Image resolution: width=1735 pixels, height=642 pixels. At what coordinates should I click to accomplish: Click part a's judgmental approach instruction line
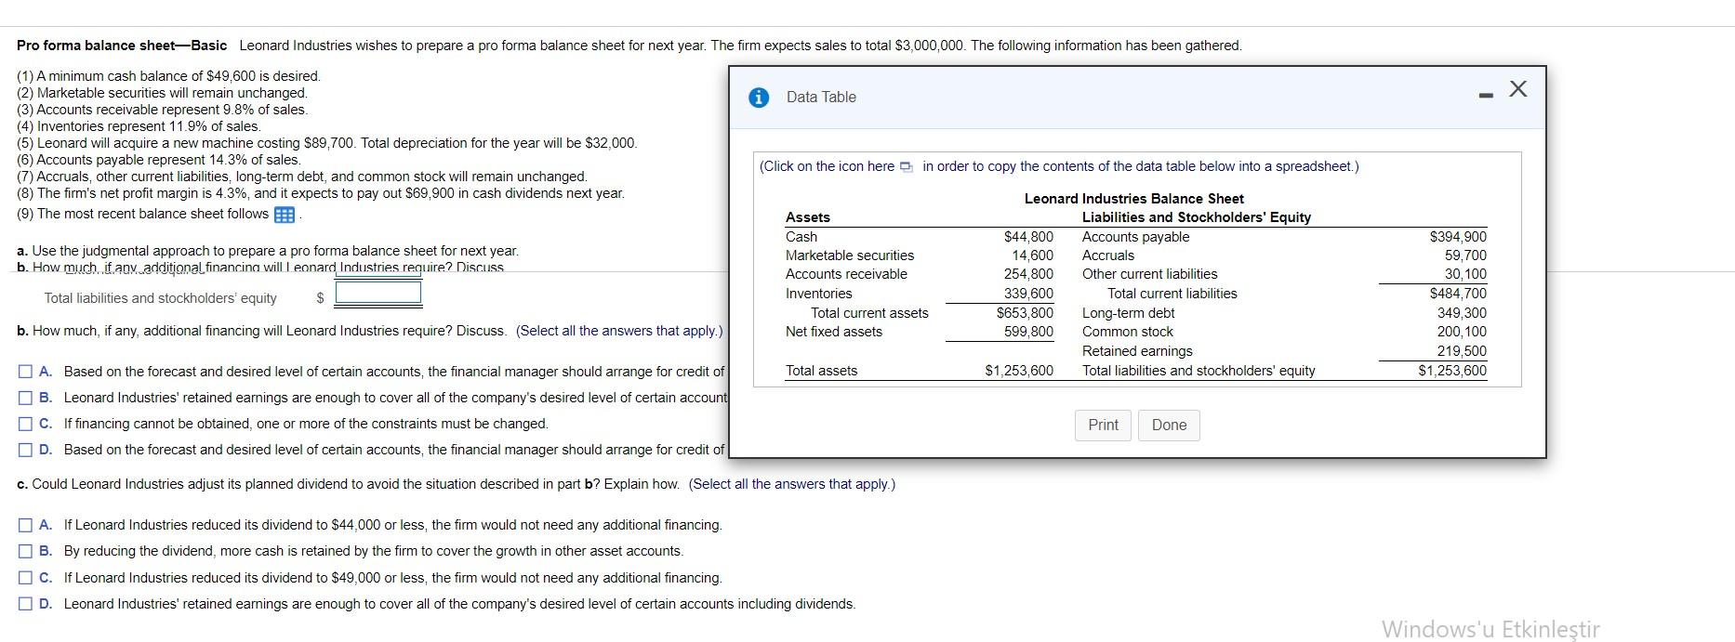[268, 251]
